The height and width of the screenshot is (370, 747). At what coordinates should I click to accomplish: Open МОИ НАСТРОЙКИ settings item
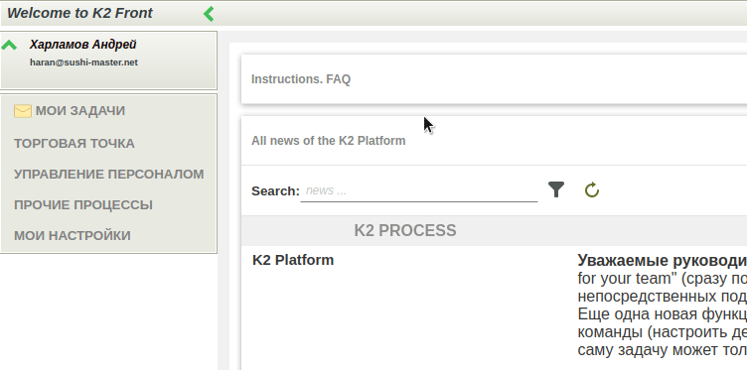(73, 236)
